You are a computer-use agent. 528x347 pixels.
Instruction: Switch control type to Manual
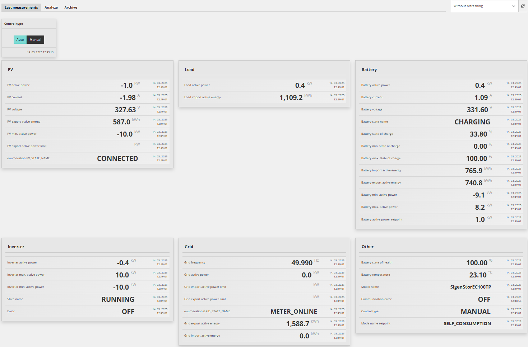35,40
